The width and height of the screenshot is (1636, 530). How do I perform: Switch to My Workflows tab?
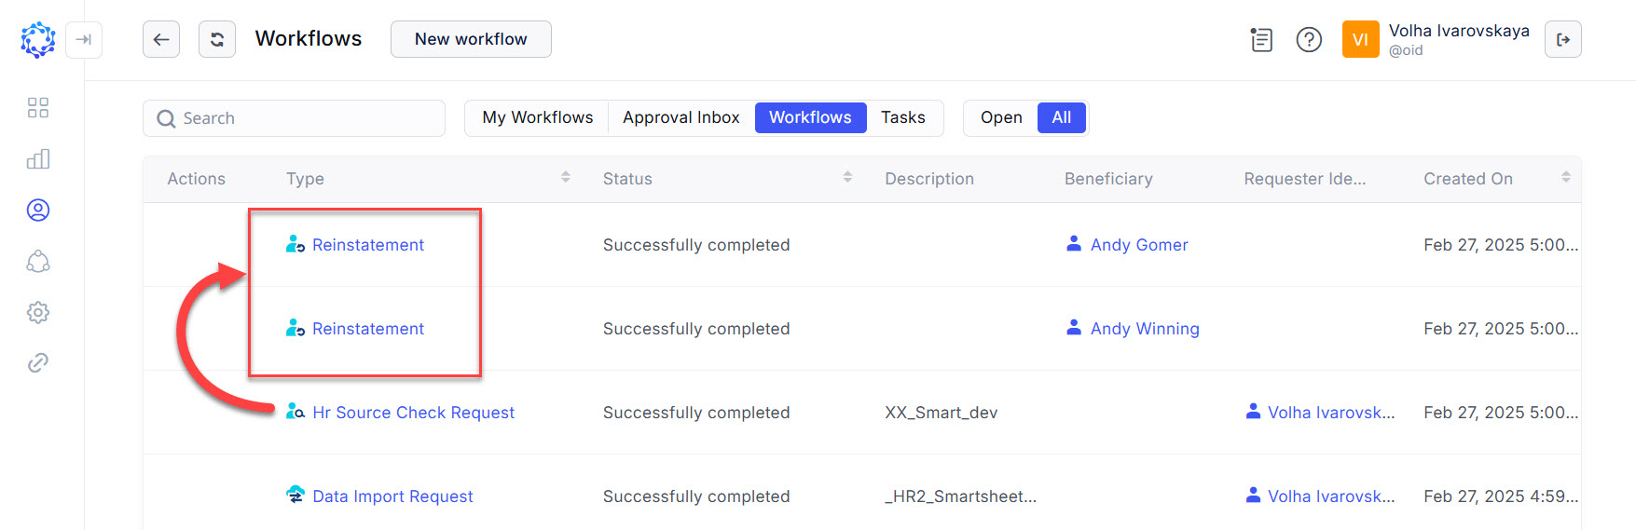(x=538, y=117)
